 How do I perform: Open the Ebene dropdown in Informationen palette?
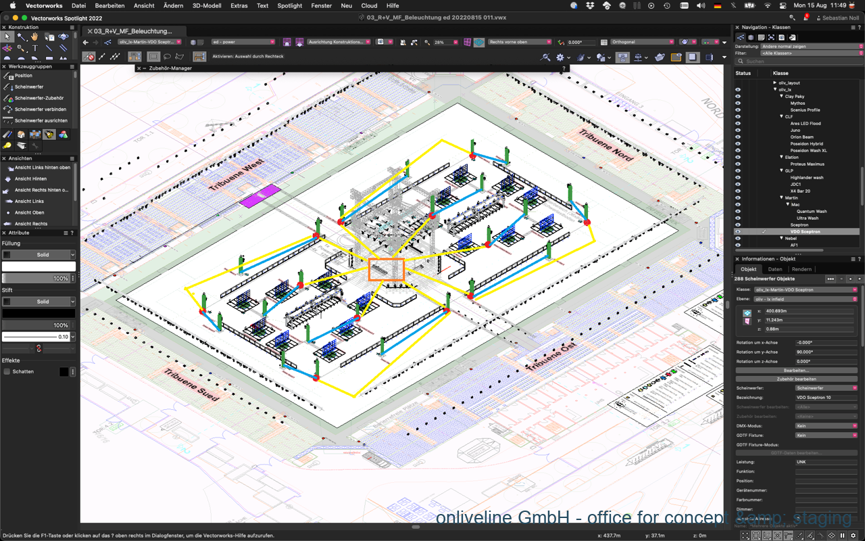point(806,299)
